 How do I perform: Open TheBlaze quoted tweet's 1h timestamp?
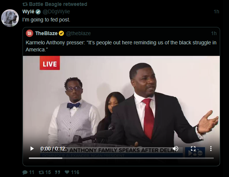click(x=213, y=33)
